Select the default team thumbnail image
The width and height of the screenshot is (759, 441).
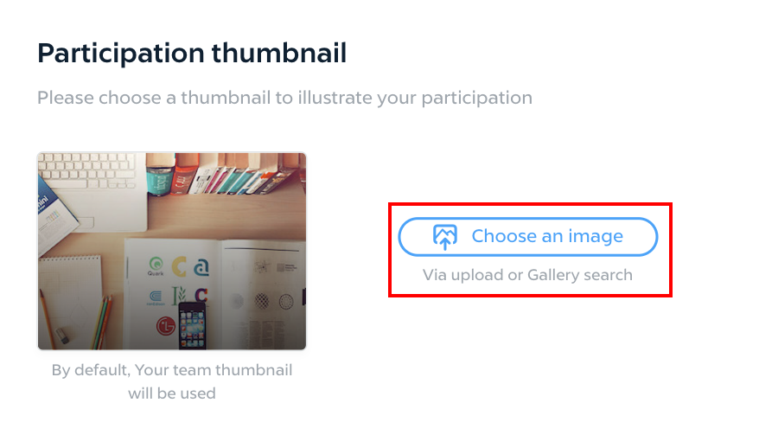[172, 252]
